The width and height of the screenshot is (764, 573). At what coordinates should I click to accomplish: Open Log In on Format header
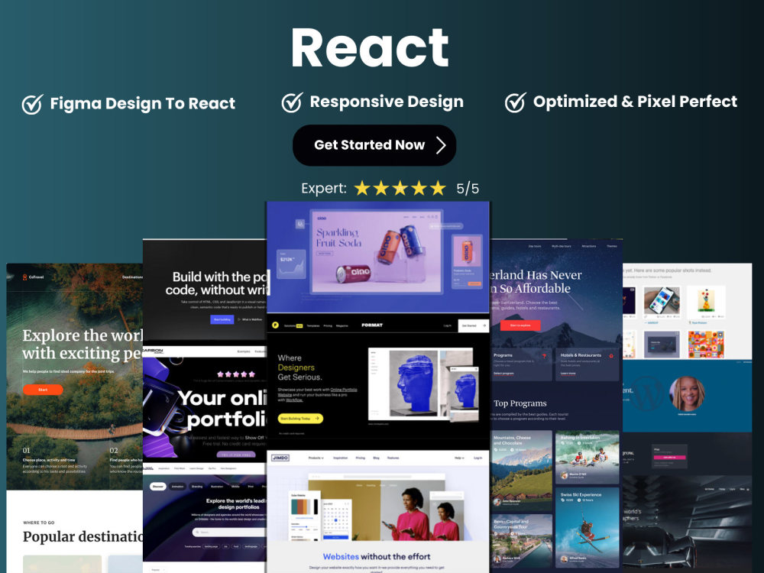447,325
